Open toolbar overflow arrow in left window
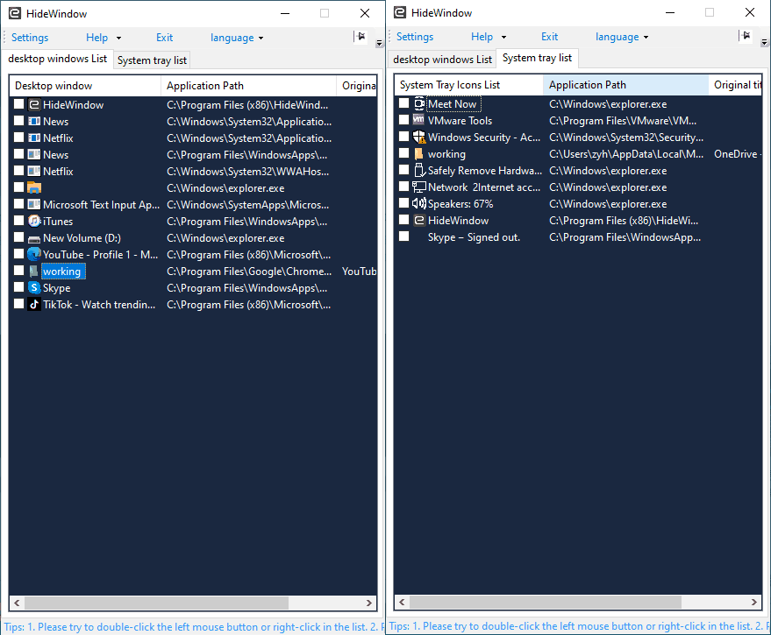This screenshot has width=771, height=635. coord(379,43)
